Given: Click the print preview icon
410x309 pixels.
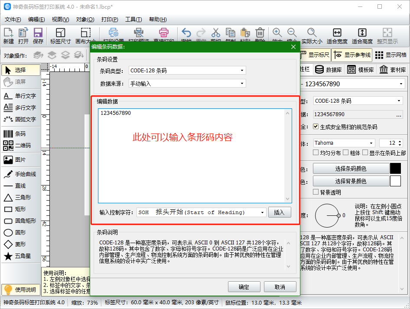Looking at the screenshot, I should (x=139, y=33).
